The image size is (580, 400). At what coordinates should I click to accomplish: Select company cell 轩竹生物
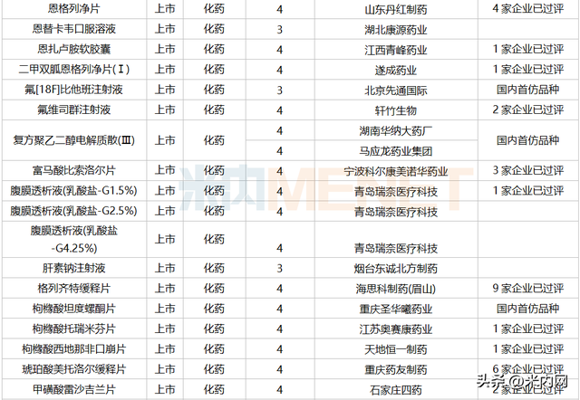point(396,110)
